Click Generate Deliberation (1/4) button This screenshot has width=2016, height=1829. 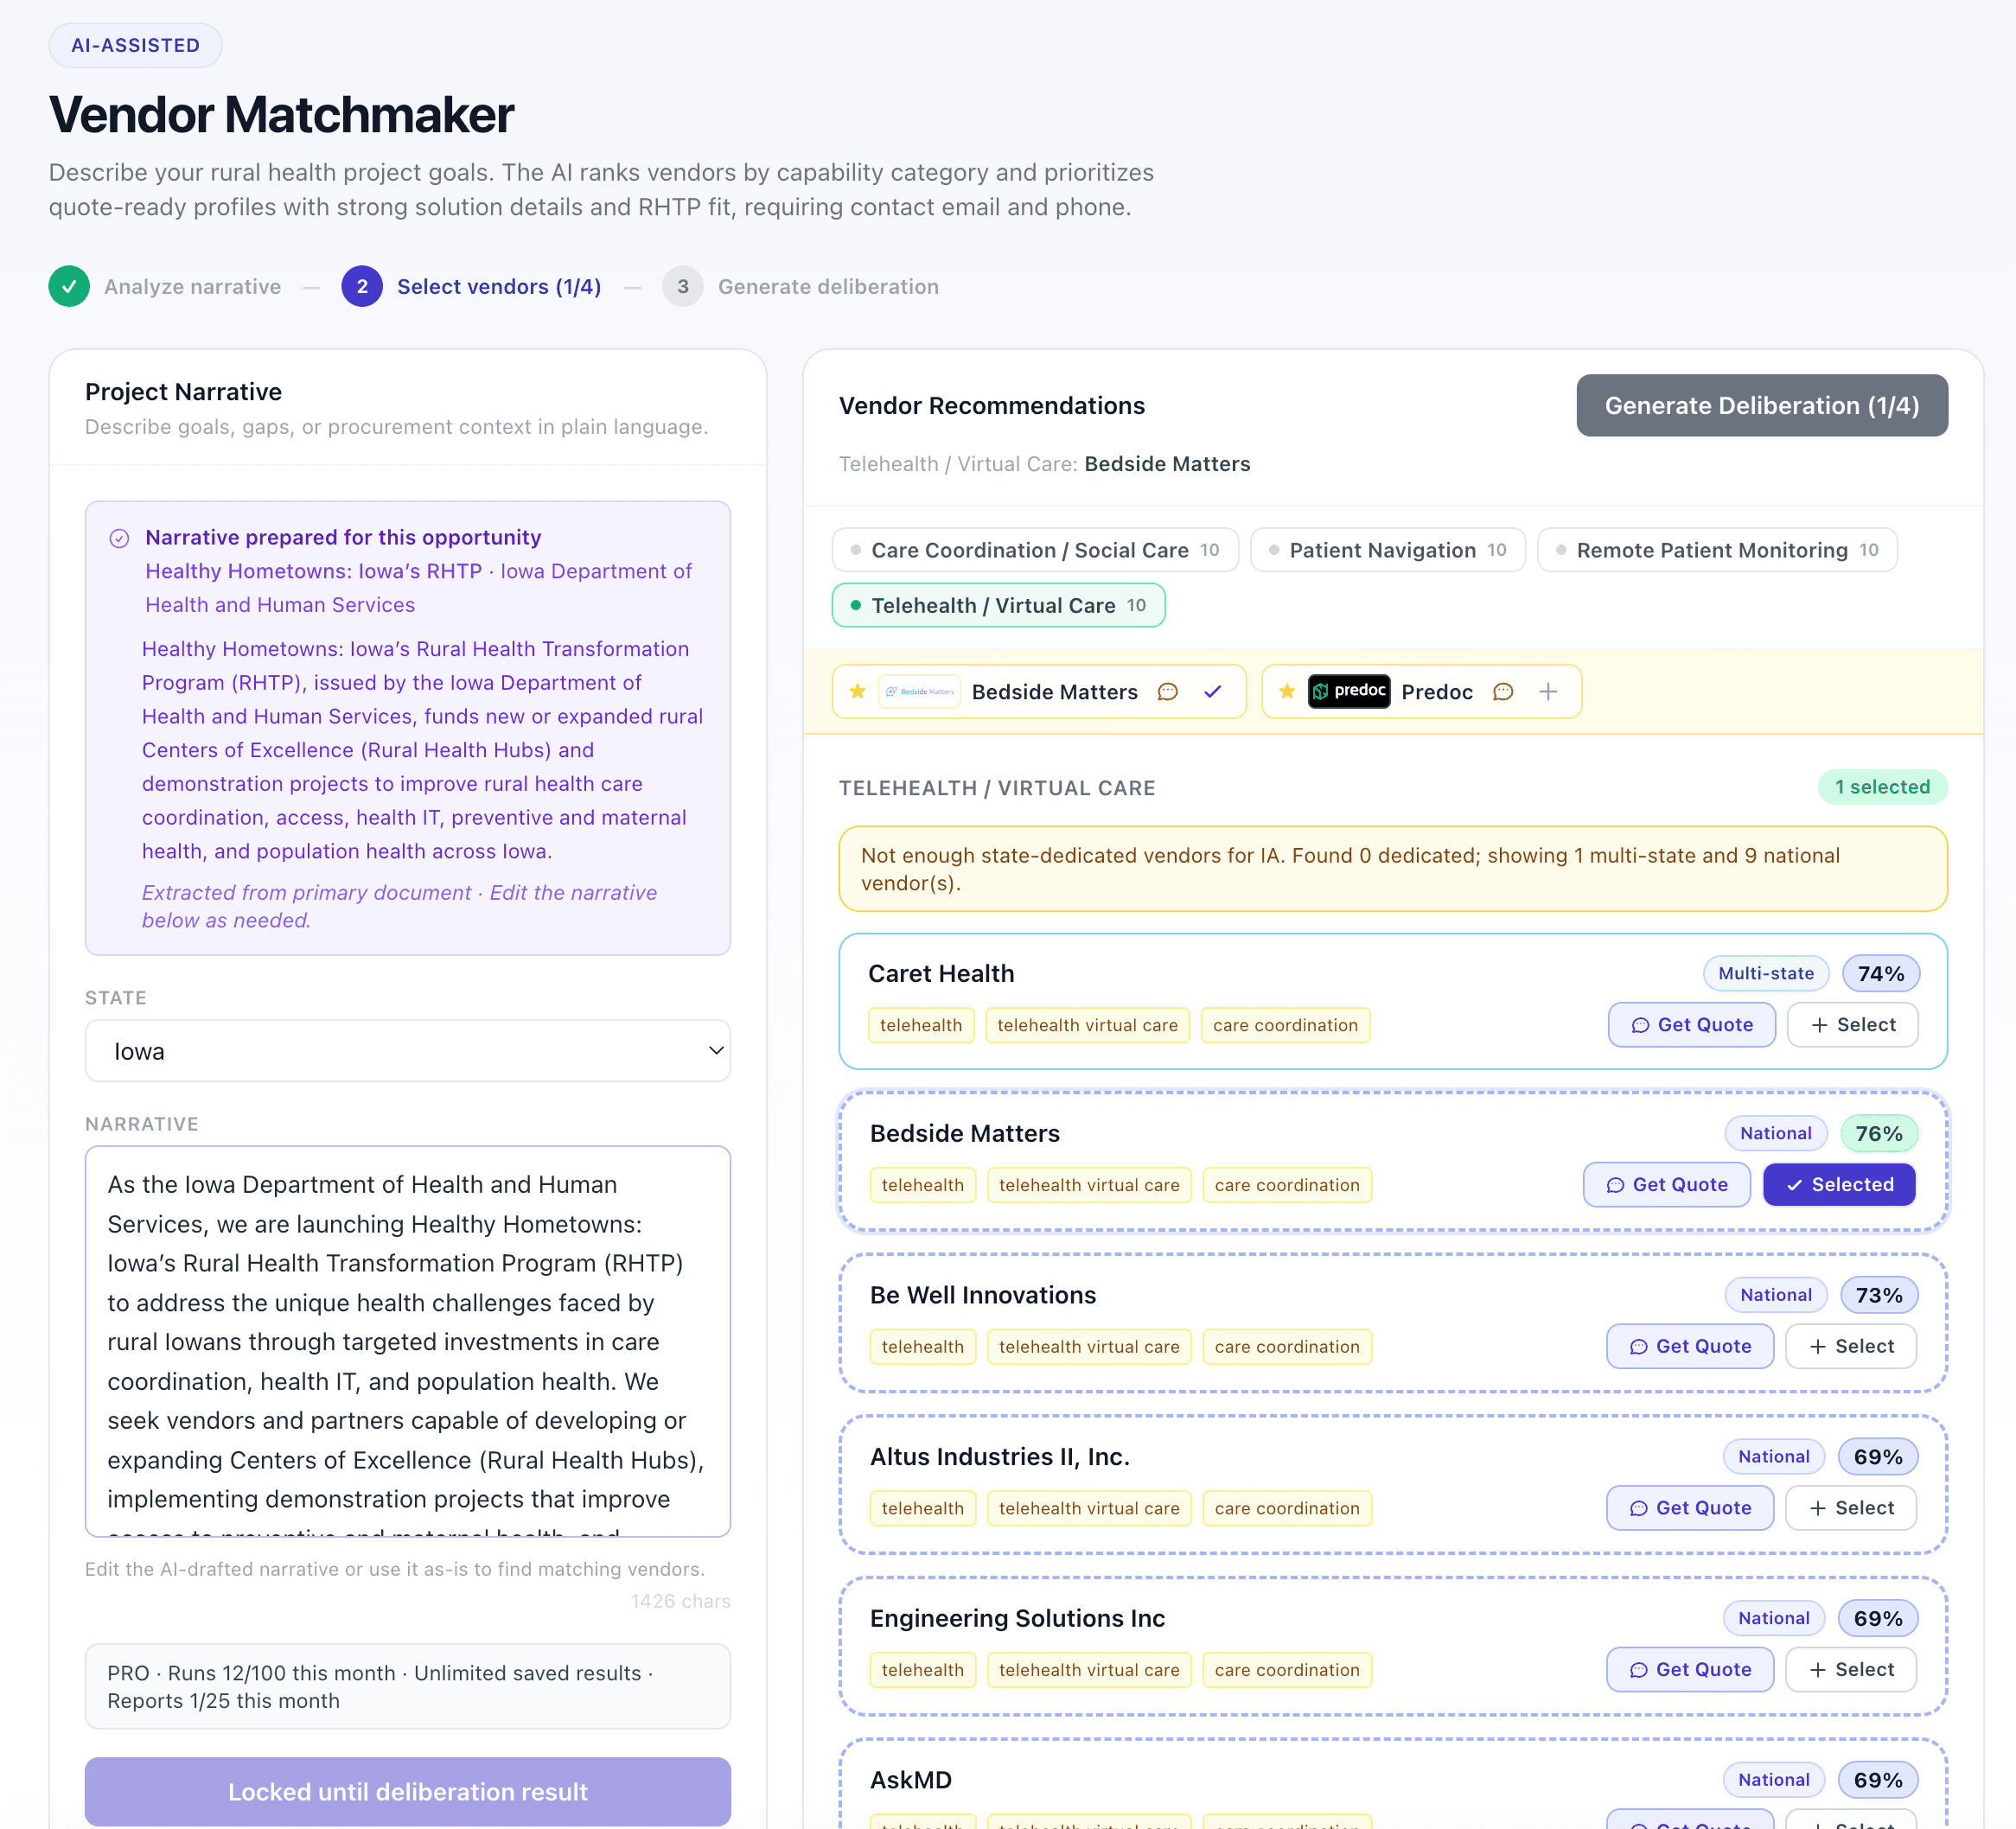1762,405
